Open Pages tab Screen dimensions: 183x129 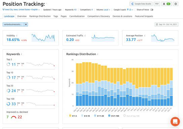(64, 16)
